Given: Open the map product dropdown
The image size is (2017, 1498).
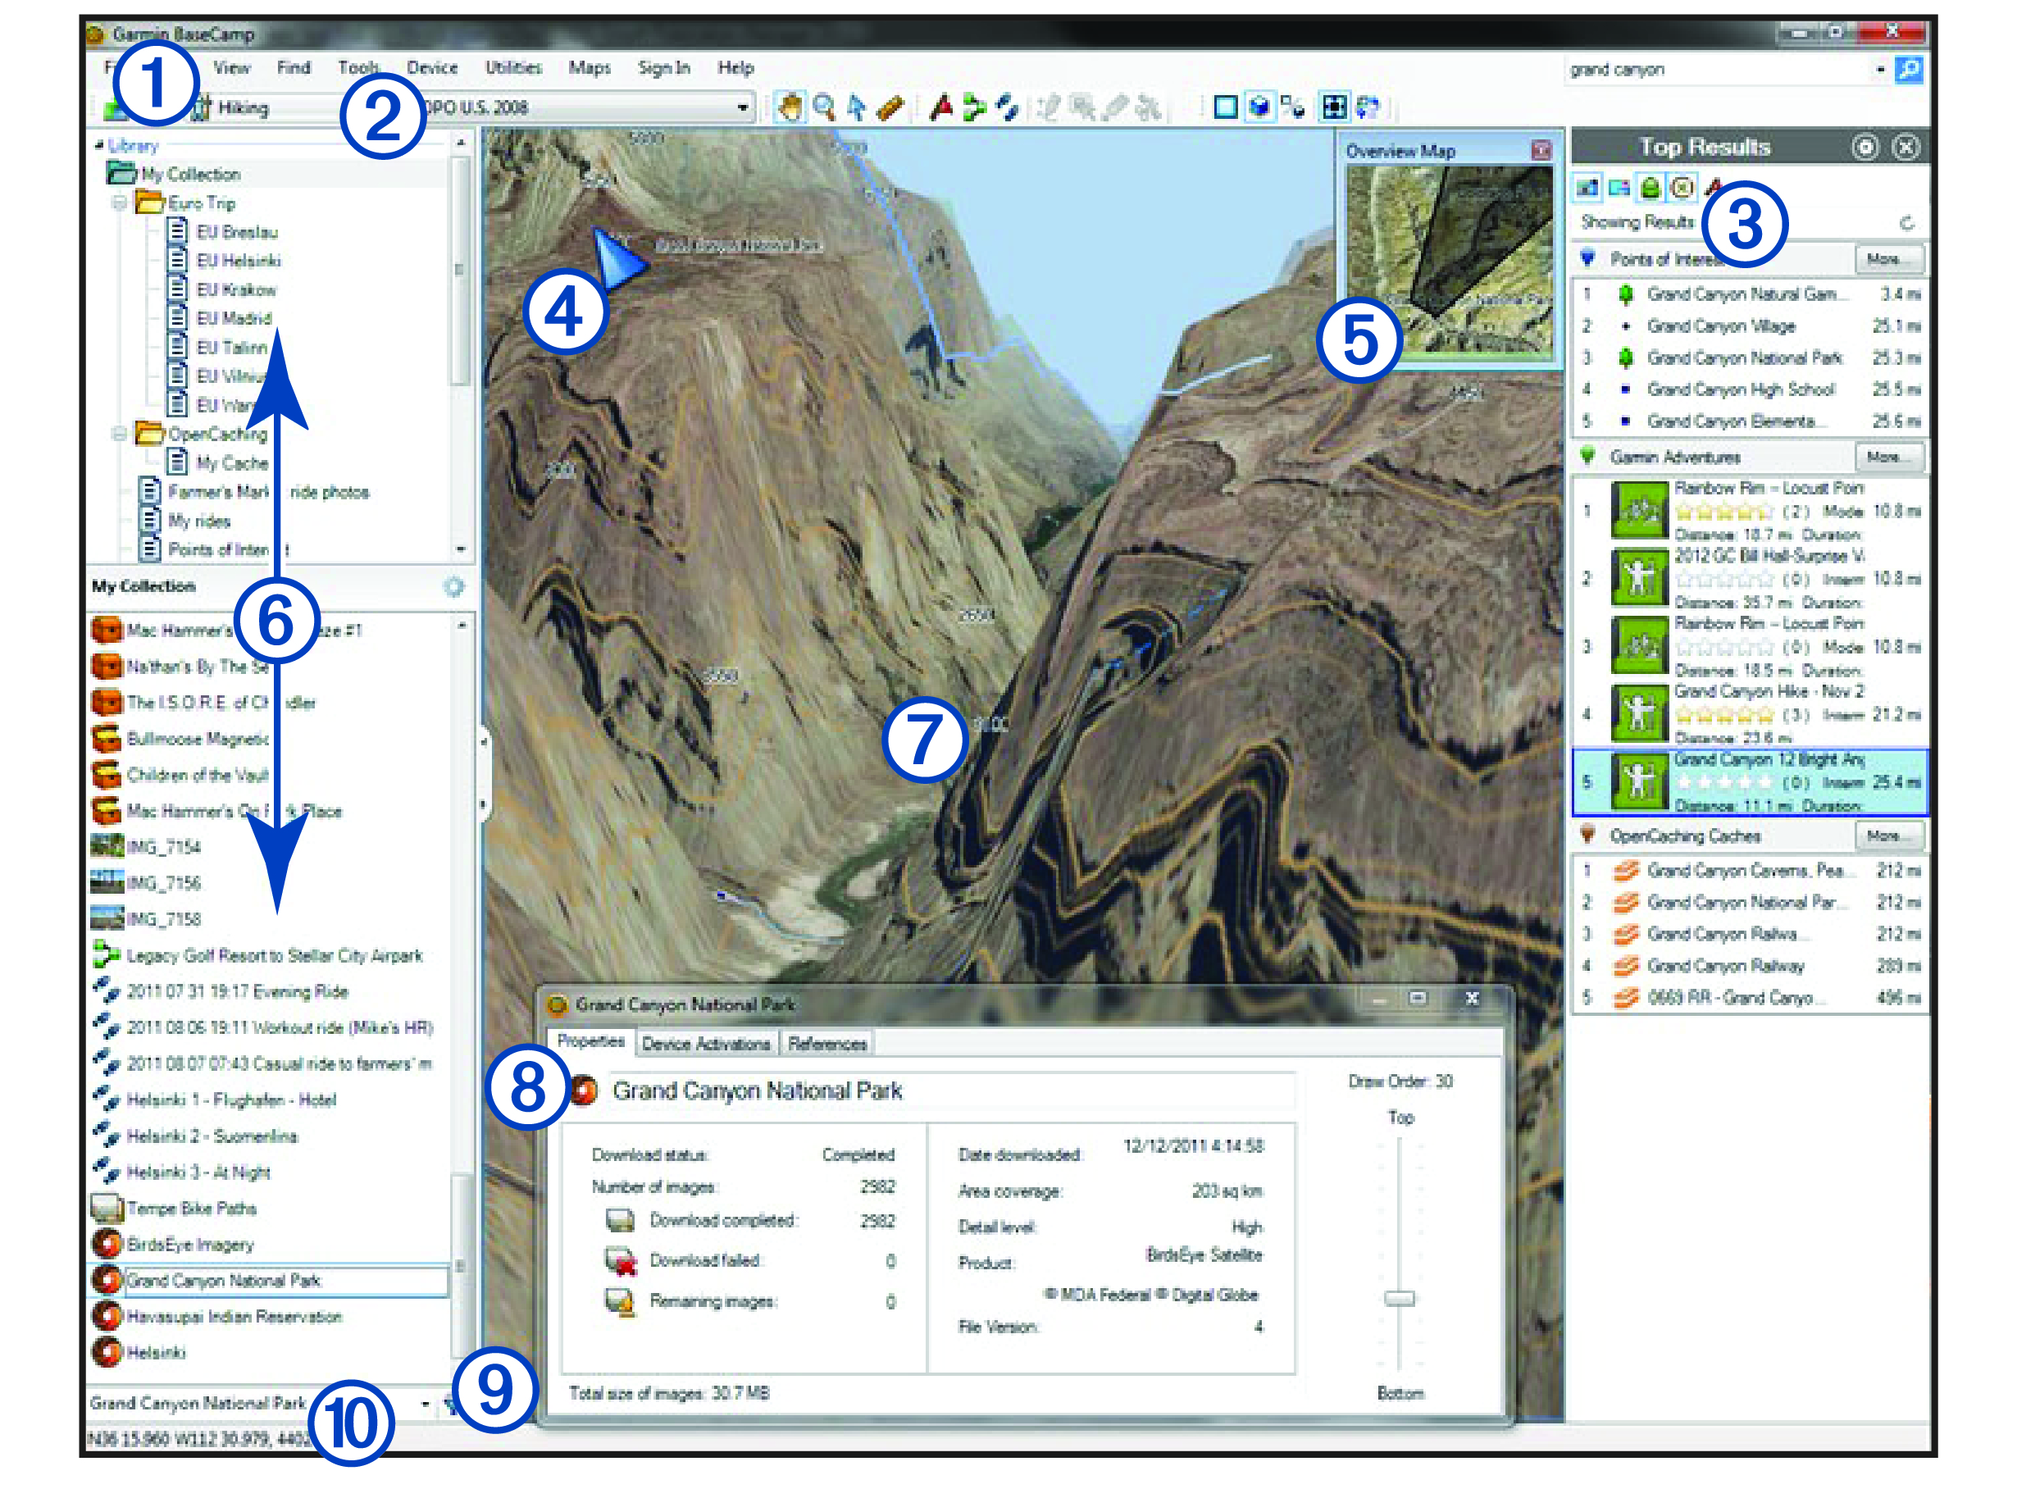Looking at the screenshot, I should (x=743, y=108).
